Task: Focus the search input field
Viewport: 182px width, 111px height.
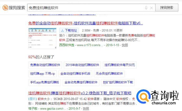Action: (91, 8)
